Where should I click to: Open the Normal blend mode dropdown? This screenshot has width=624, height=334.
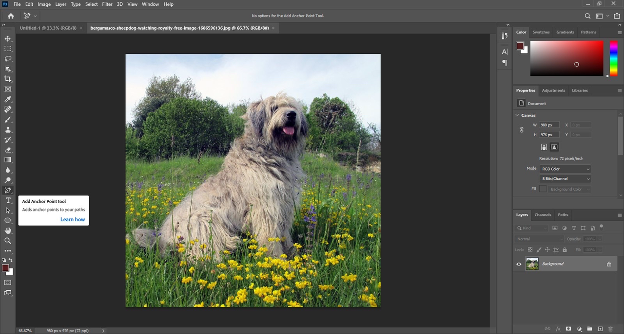click(539, 239)
